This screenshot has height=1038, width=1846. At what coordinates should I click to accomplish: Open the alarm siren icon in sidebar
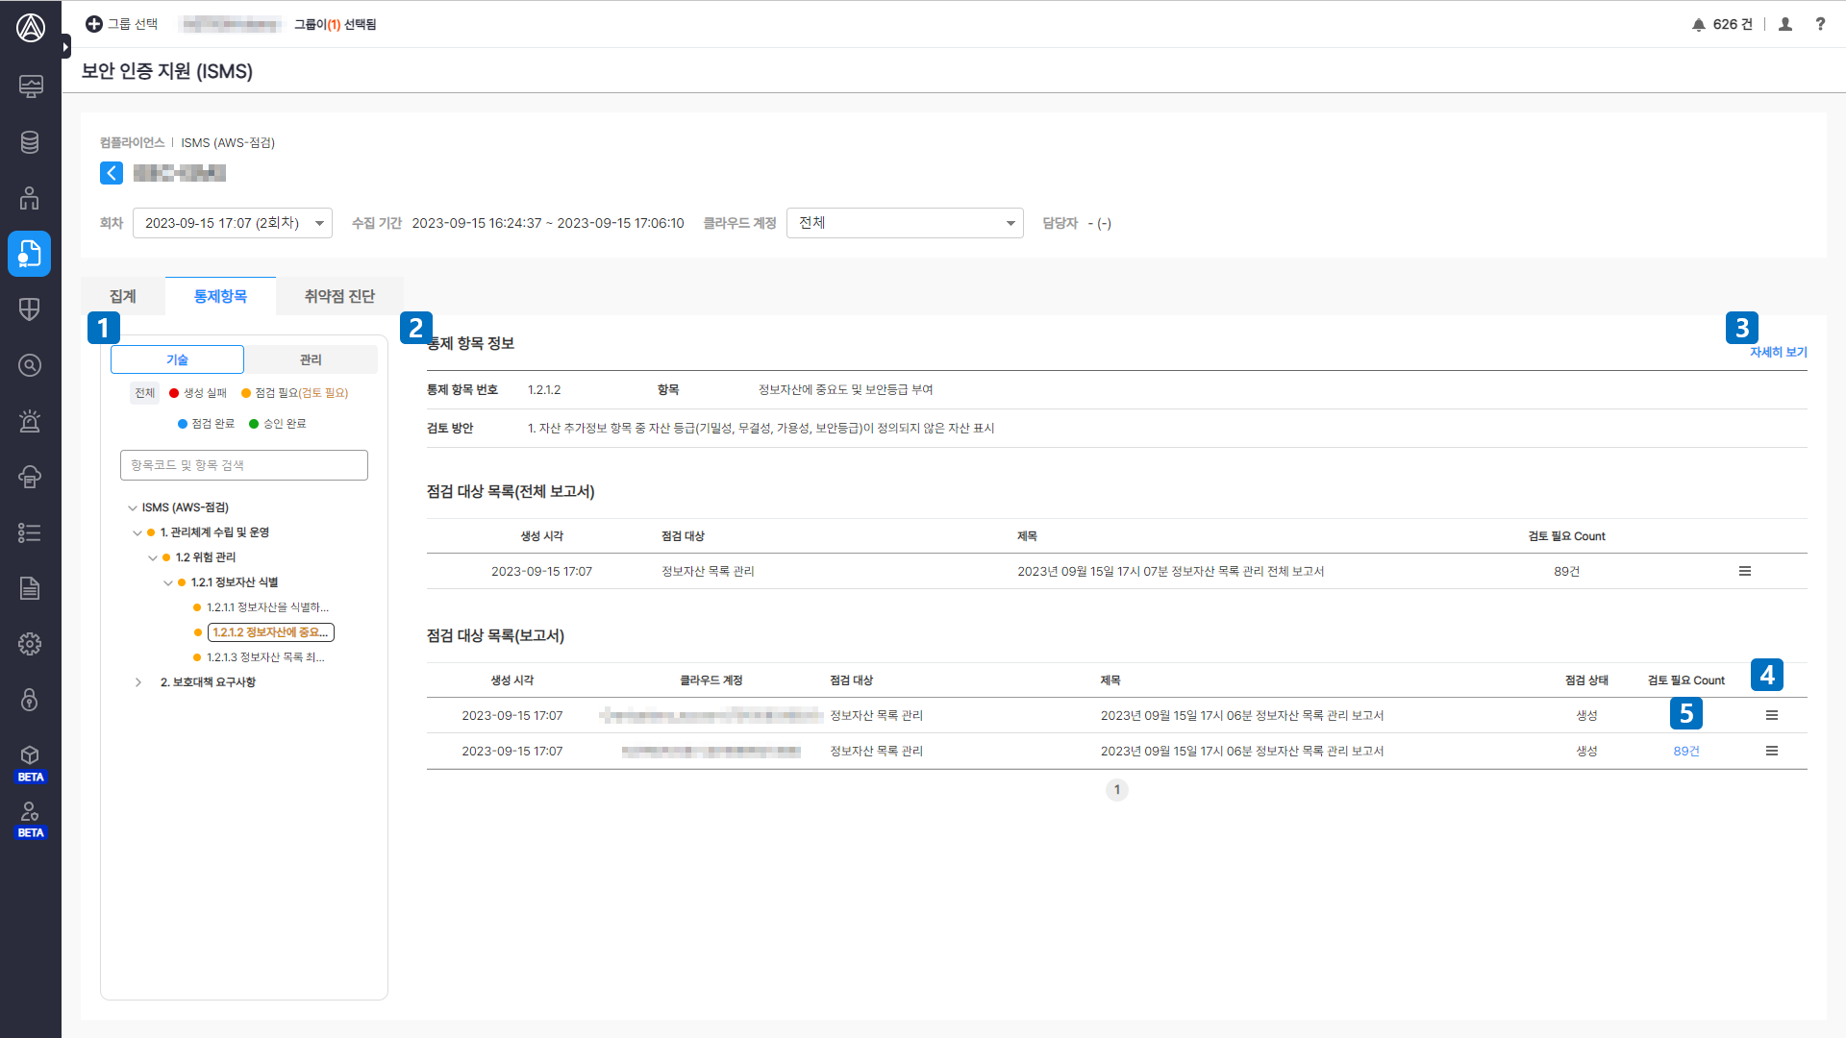coord(30,421)
